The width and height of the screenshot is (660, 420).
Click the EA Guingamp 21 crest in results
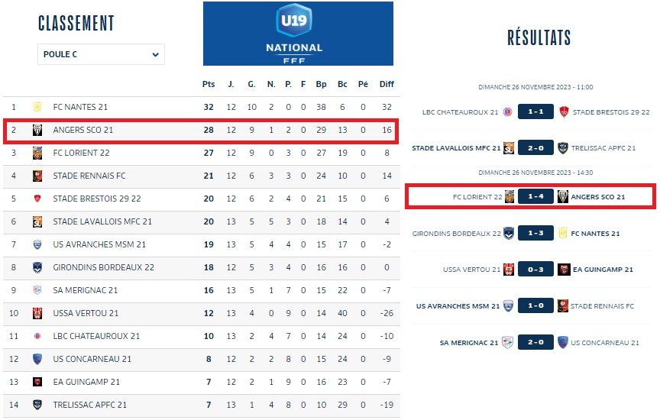[x=564, y=270]
